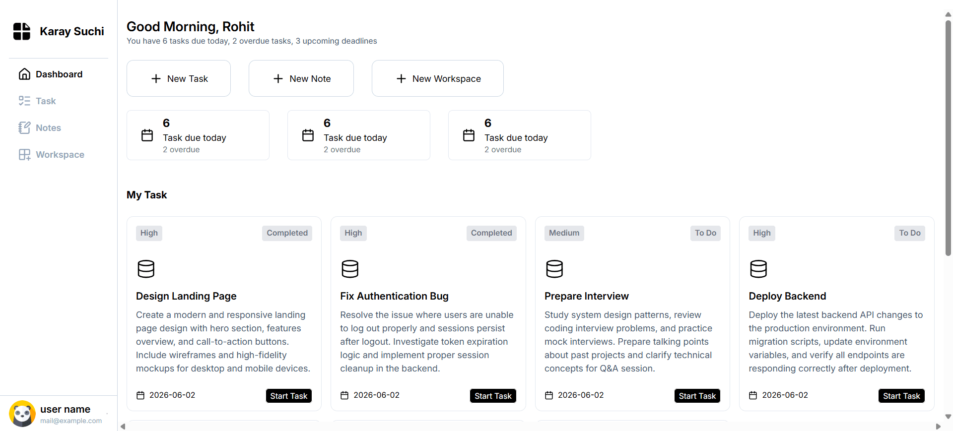Click the vertical scrollbar thumb
The image size is (953, 431).
948,138
